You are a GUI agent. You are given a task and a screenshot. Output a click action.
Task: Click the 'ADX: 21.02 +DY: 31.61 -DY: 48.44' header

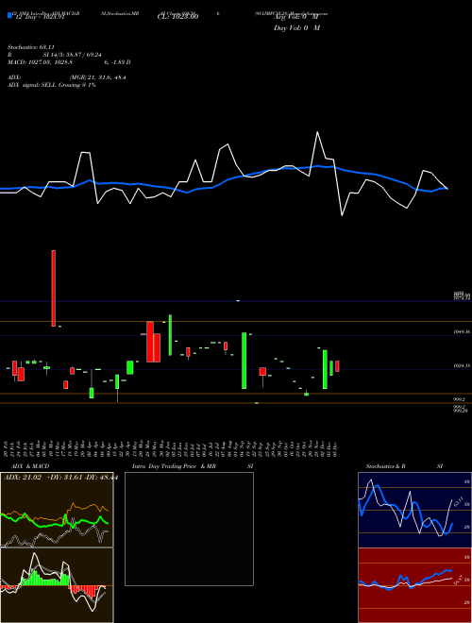pyautogui.click(x=60, y=478)
